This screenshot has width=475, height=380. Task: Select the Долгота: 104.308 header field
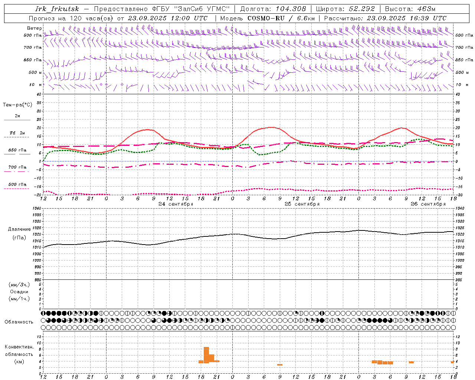point(273,9)
